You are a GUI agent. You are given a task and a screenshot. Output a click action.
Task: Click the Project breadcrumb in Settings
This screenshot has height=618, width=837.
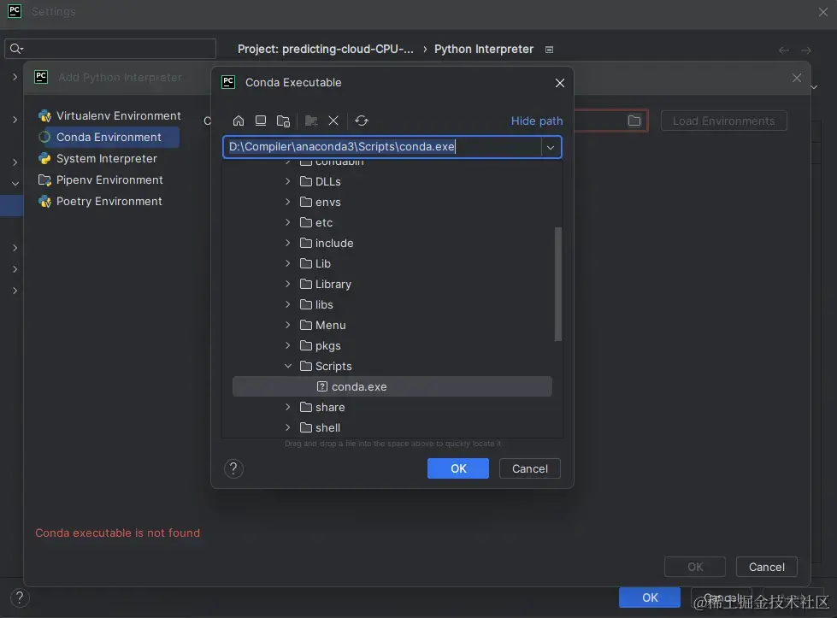click(x=325, y=49)
